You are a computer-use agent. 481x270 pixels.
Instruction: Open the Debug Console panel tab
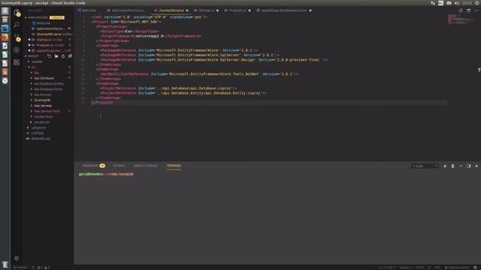pyautogui.click(x=146, y=166)
